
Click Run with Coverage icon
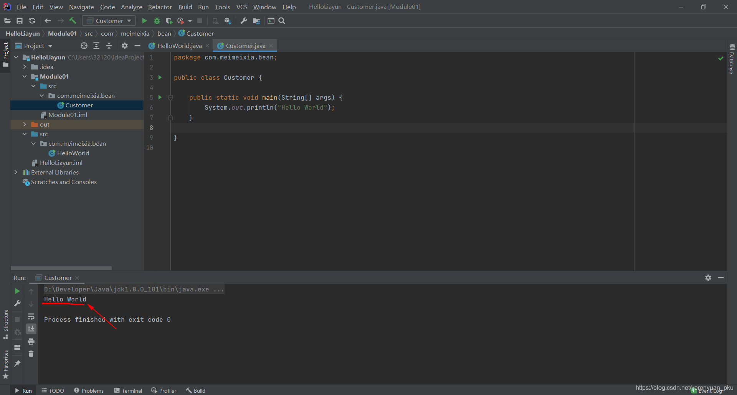169,21
